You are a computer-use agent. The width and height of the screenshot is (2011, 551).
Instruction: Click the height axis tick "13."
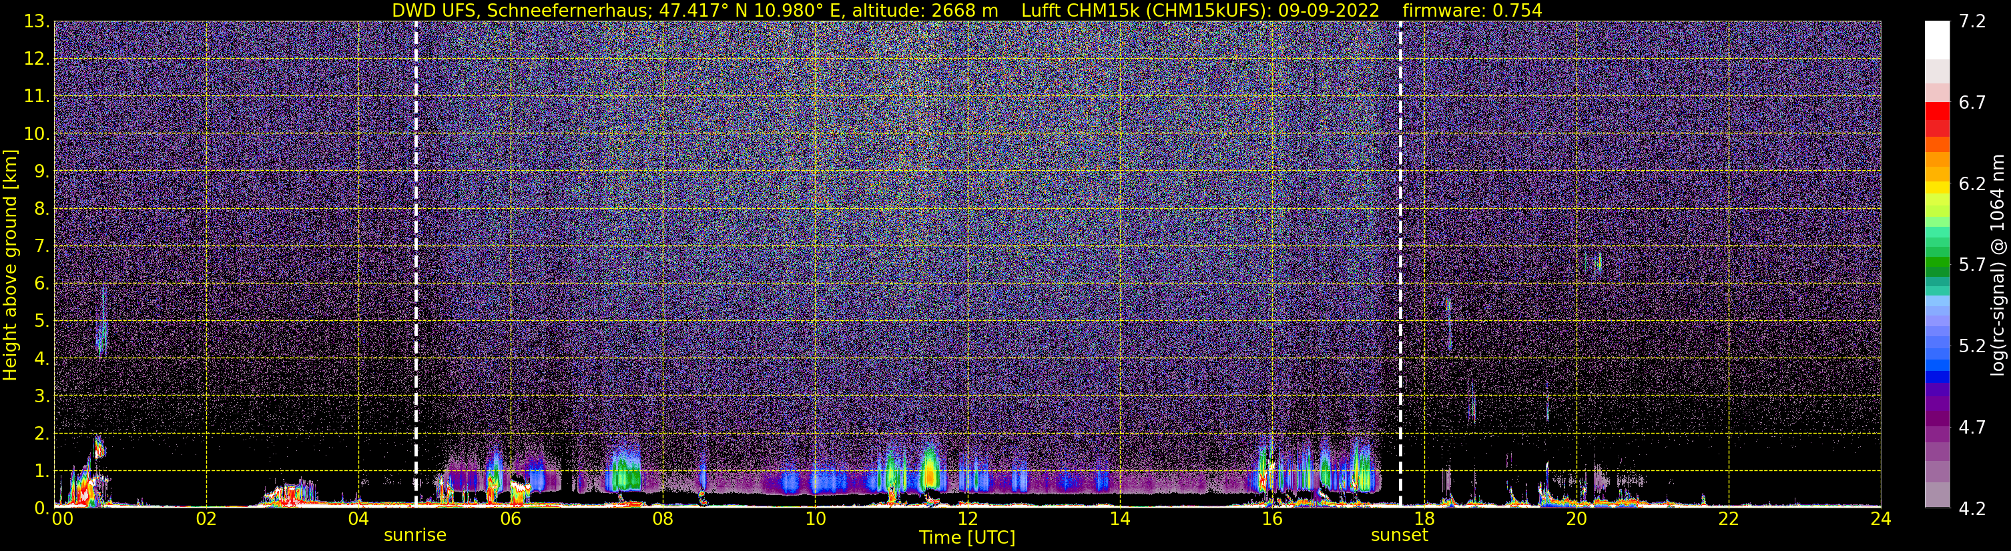point(37,22)
